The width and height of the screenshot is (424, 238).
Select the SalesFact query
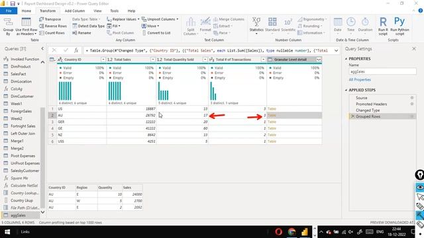click(19, 74)
